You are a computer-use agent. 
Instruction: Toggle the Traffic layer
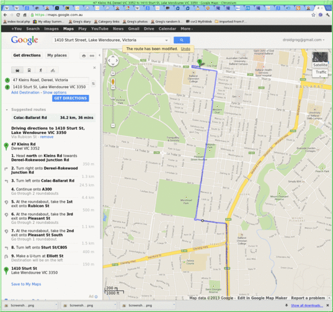click(321, 73)
